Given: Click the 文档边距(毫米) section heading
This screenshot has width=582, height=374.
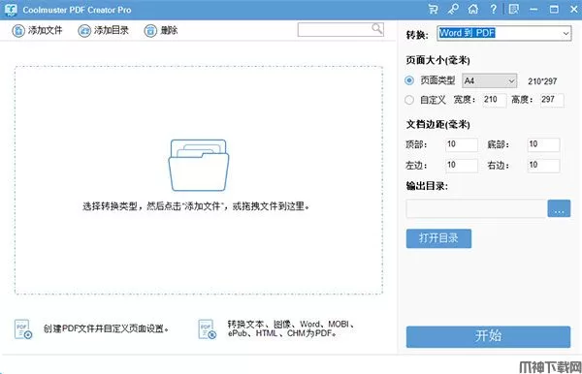Looking at the screenshot, I should 438,124.
